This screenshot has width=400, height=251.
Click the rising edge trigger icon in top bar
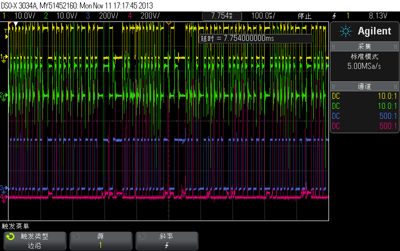pos(334,16)
